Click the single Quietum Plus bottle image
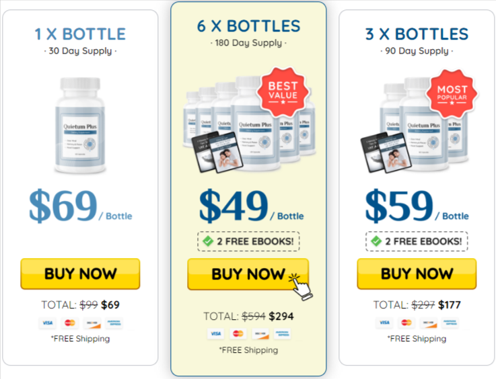This screenshot has height=379, width=496. pyautogui.click(x=80, y=126)
